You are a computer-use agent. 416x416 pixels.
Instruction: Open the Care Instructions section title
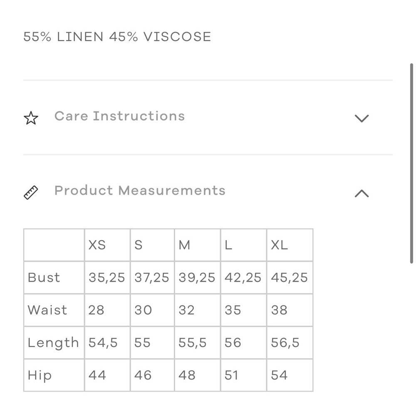click(x=120, y=116)
